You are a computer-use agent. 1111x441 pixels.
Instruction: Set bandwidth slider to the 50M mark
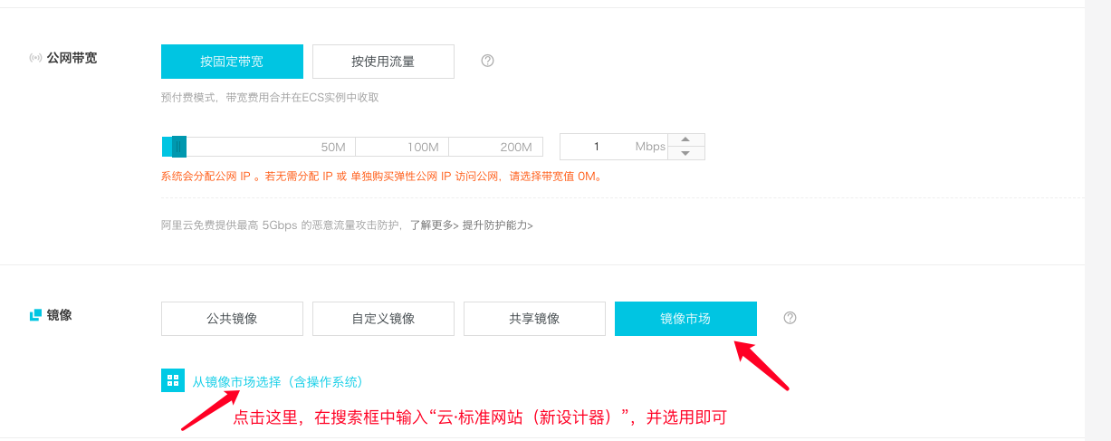click(333, 147)
